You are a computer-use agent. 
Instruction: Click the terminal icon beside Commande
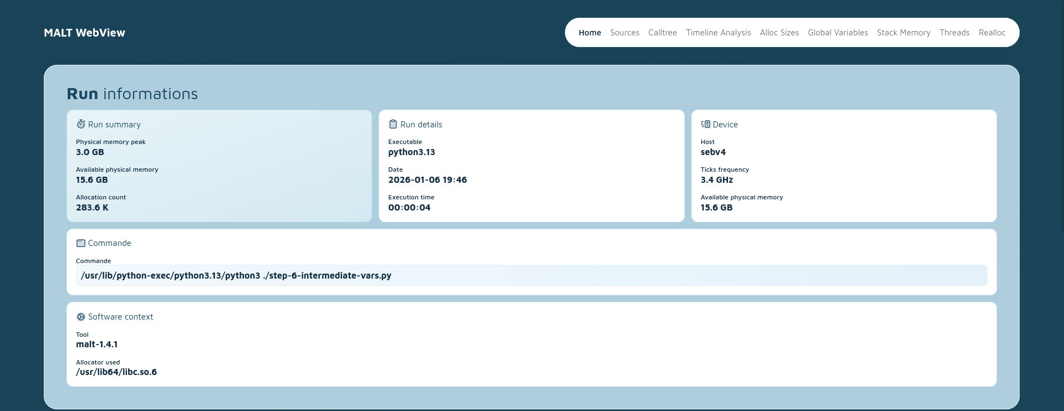pos(81,243)
